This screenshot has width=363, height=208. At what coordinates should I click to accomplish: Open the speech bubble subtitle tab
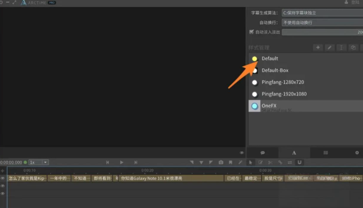click(x=262, y=153)
